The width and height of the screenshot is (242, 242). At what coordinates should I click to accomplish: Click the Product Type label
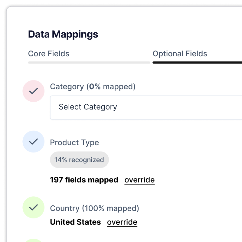[74, 142]
